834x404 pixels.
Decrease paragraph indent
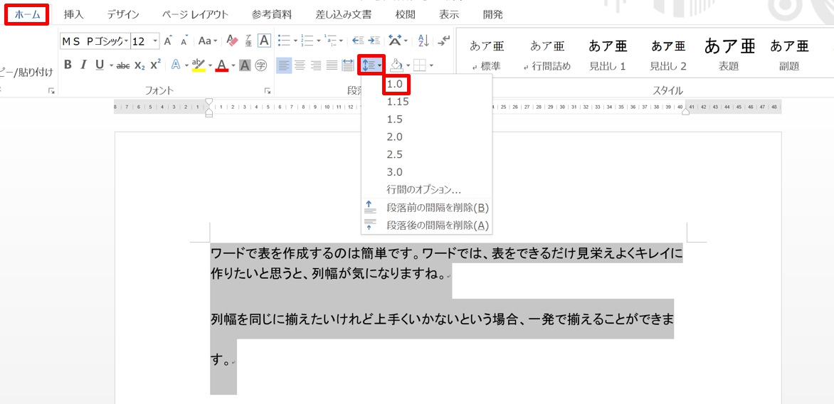point(358,41)
